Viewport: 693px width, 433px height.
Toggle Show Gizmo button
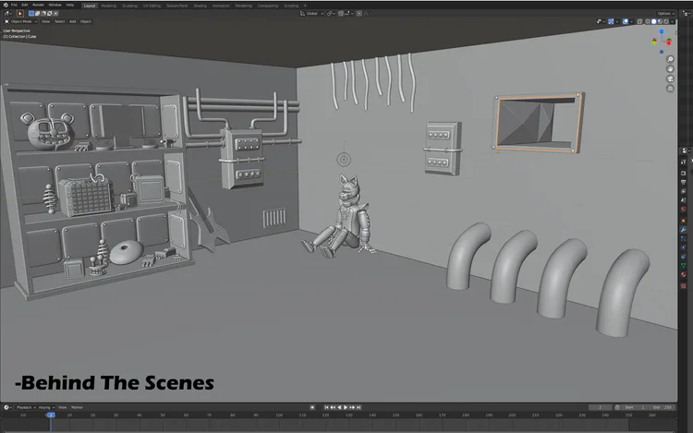(x=611, y=21)
